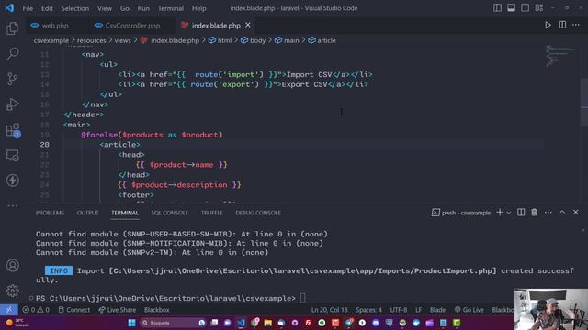
Task: Open the Search view in activity bar
Action: 12,54
